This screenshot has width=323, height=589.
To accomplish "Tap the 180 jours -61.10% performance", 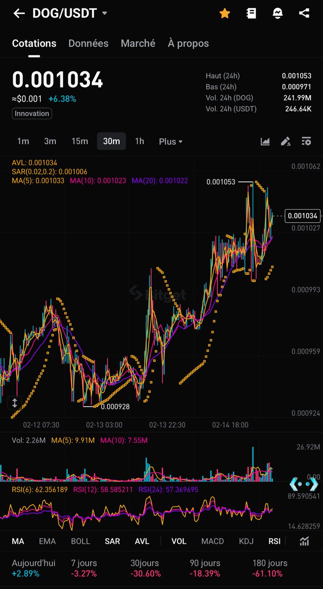I will click(x=270, y=568).
